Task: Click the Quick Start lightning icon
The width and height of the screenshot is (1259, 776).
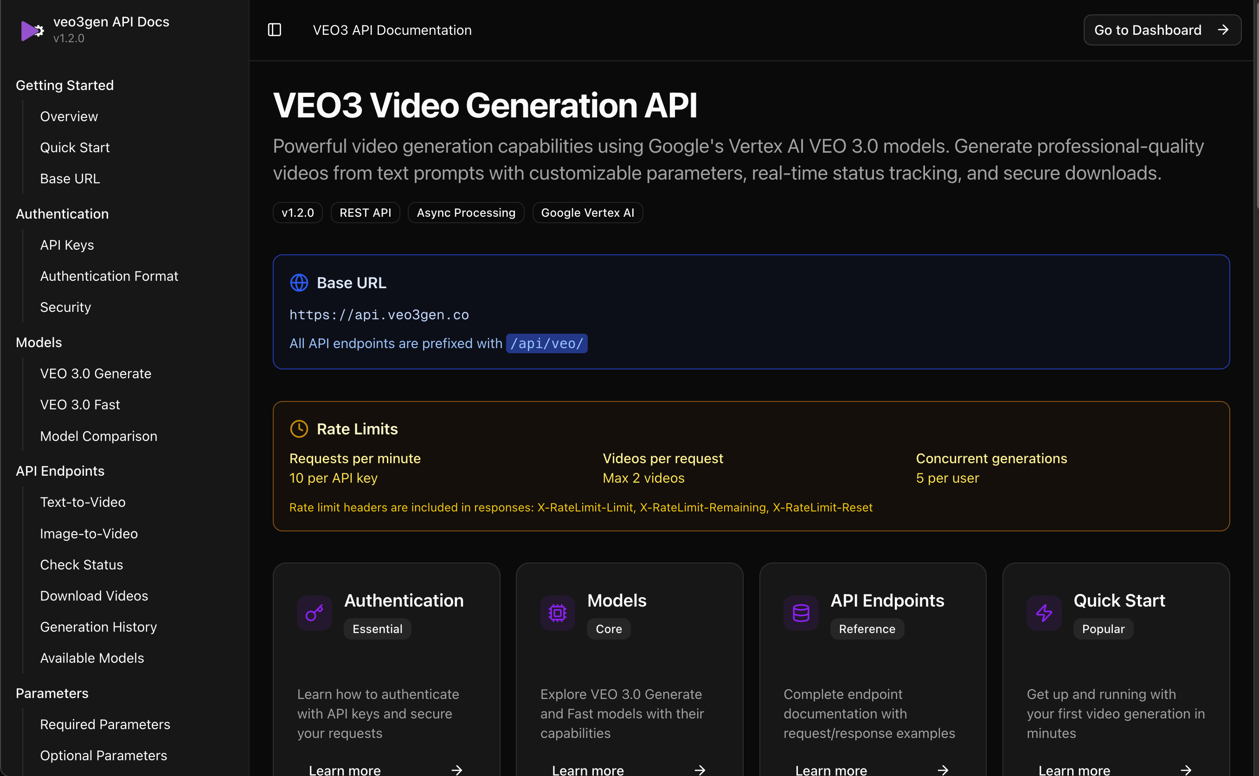Action: (x=1044, y=613)
